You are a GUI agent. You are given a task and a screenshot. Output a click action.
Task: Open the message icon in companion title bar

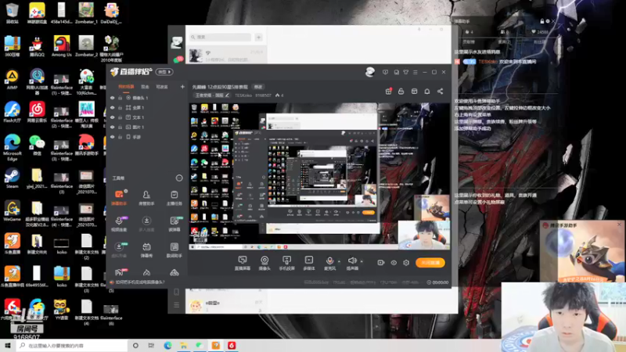coord(385,72)
